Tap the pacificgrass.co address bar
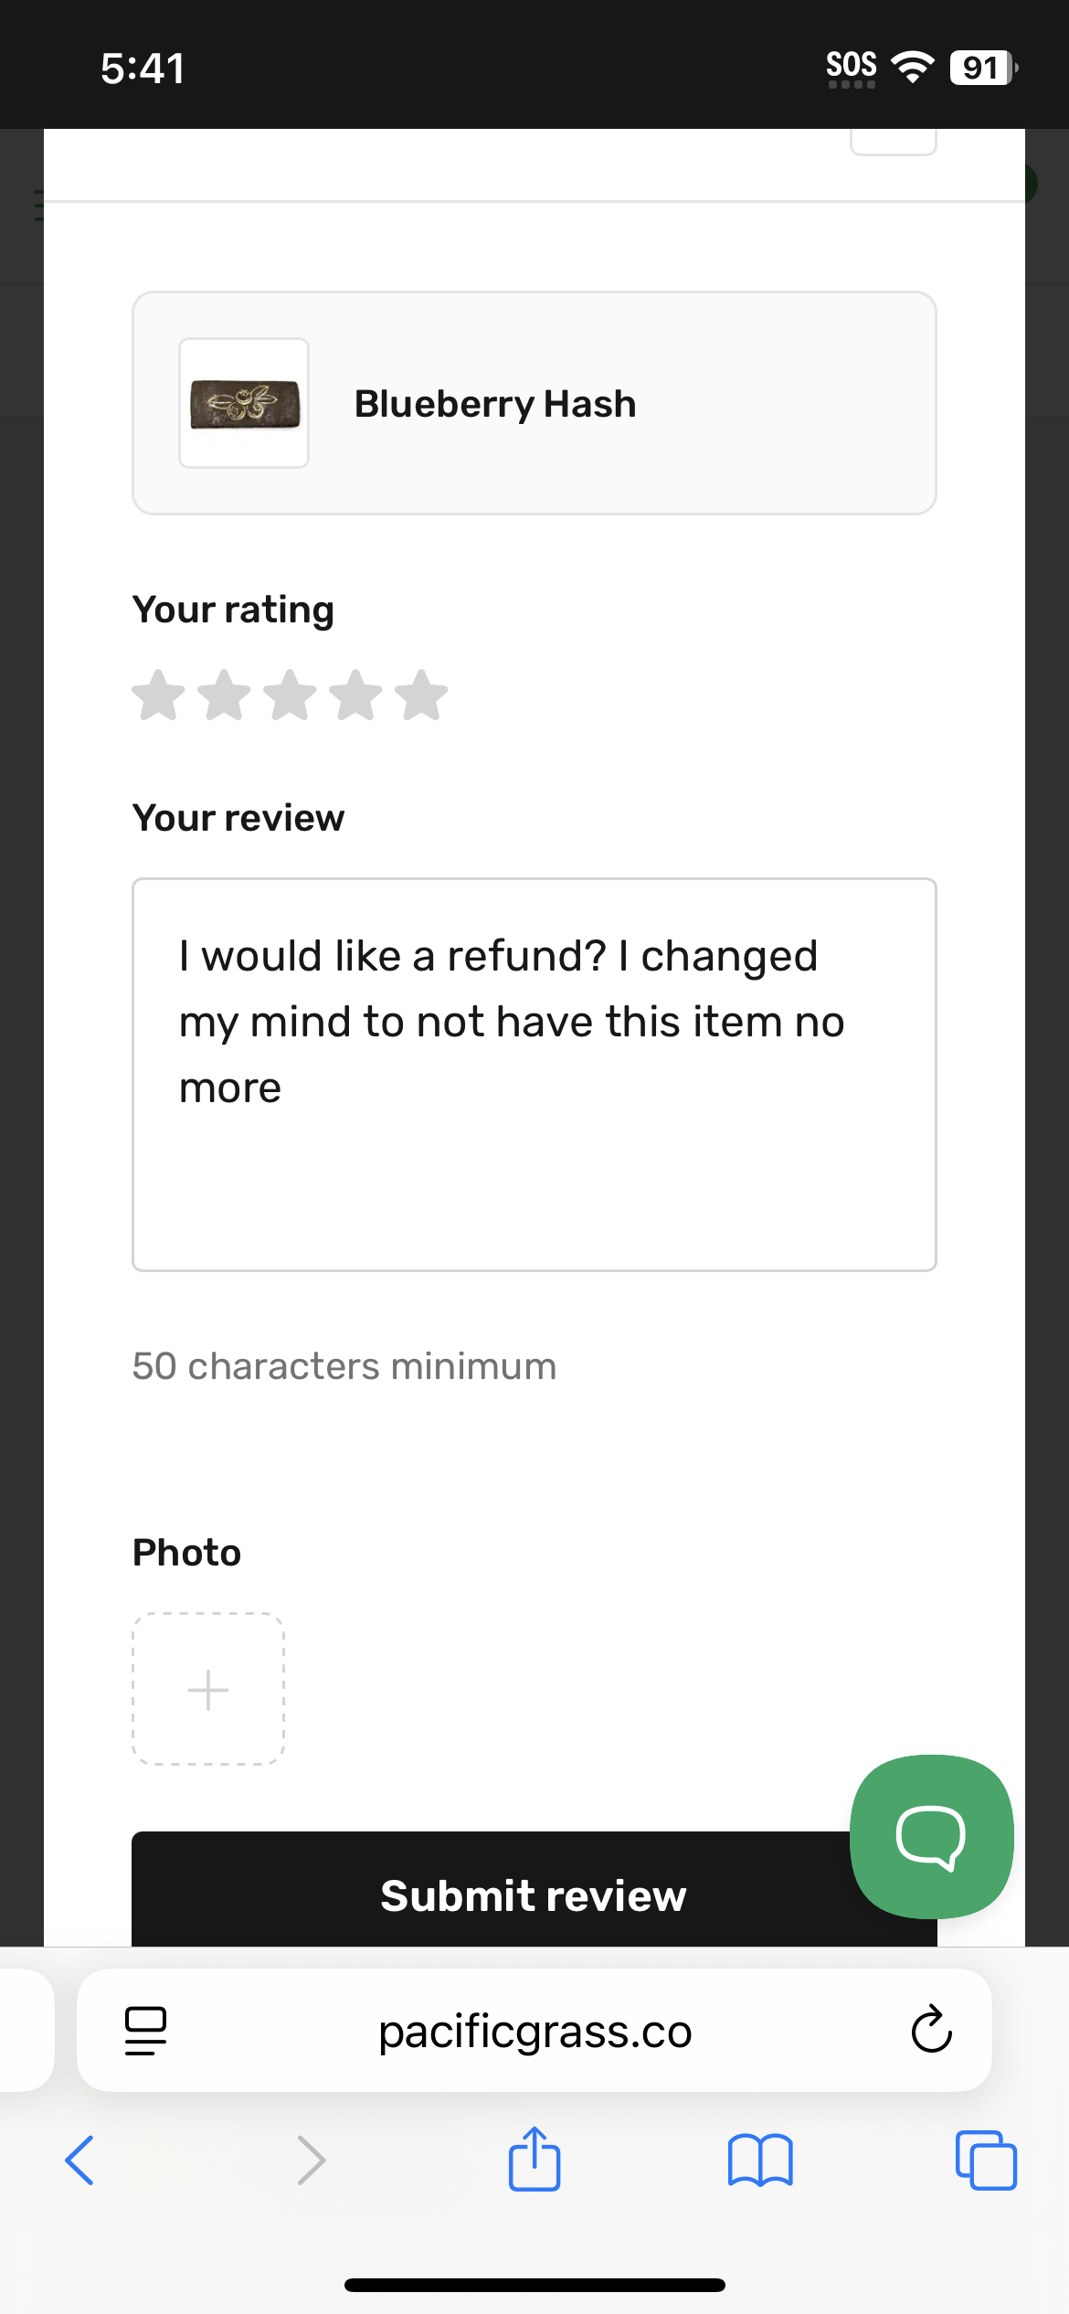This screenshot has width=1069, height=2314. (x=534, y=2031)
